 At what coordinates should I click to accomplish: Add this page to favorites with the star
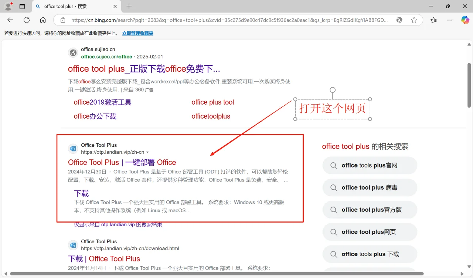point(414,20)
